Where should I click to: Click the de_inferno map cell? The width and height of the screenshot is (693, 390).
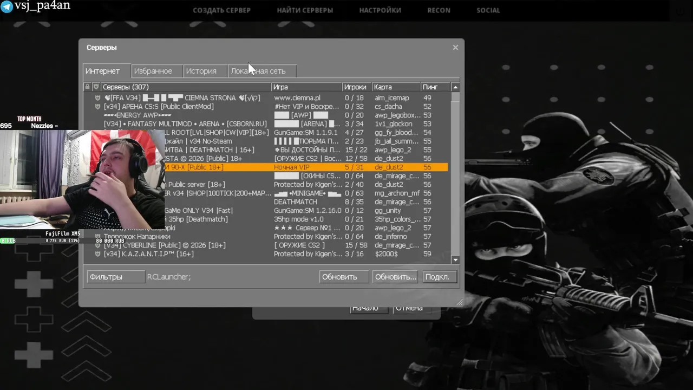coord(390,237)
